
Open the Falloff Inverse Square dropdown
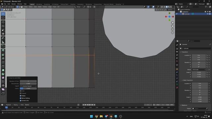click(x=28, y=86)
